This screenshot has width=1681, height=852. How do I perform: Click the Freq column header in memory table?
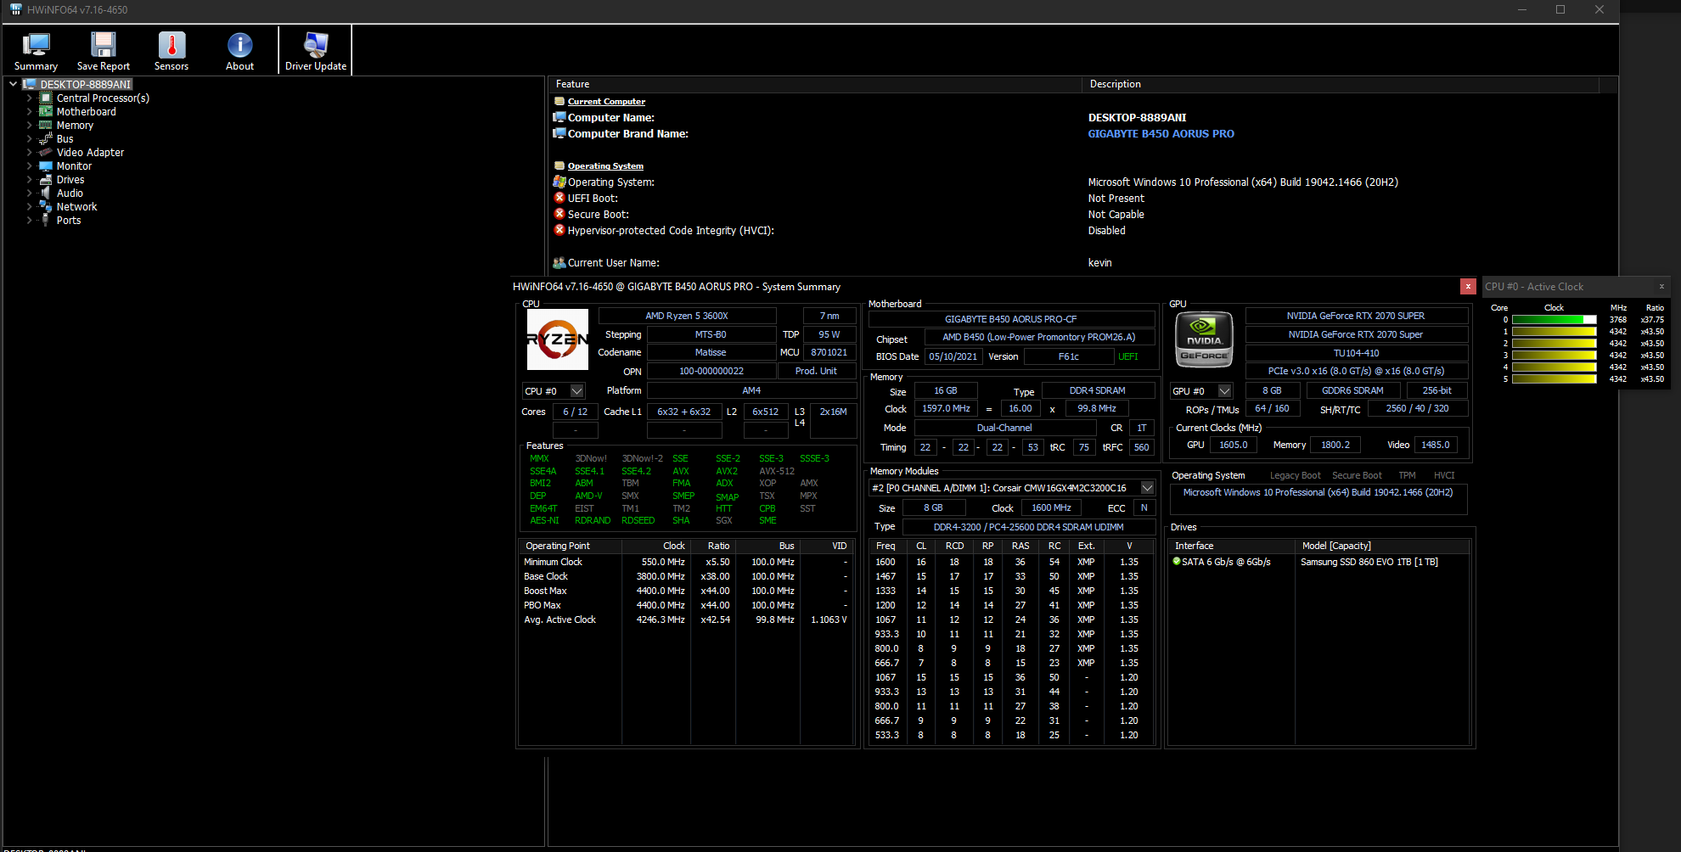coord(885,546)
